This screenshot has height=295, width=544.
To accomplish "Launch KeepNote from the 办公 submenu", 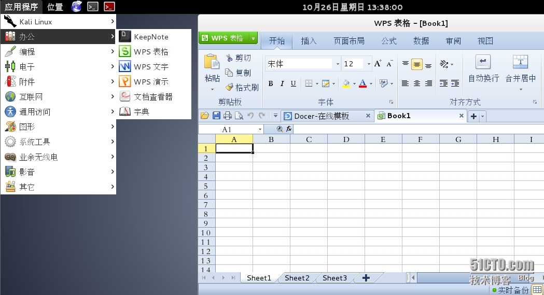I will (x=154, y=37).
